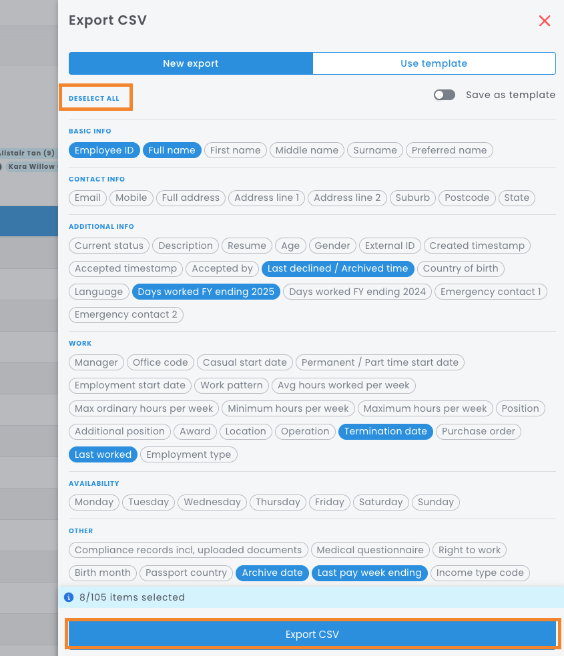The height and width of the screenshot is (656, 564).
Task: Click the info icon beside items selected
Action: 69,597
